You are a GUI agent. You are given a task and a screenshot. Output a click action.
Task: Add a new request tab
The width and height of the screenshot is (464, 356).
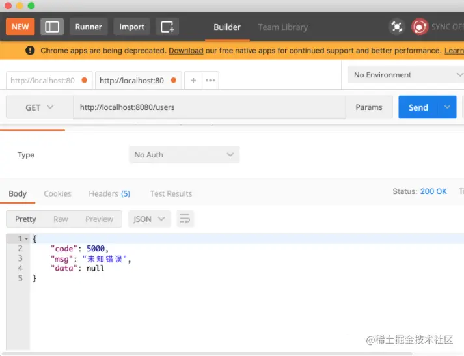(x=193, y=80)
